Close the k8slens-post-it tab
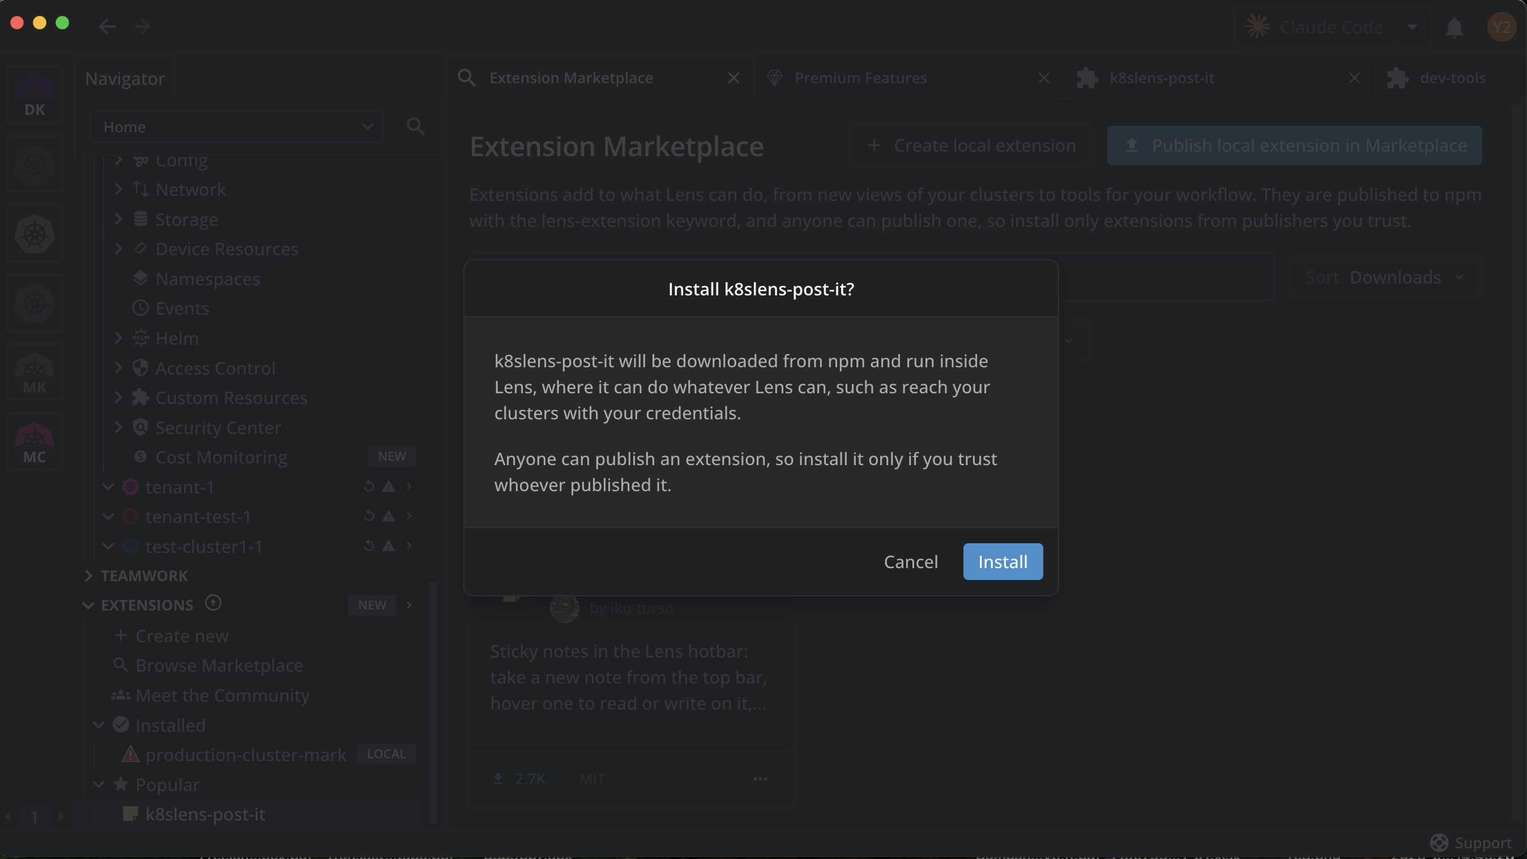 [x=1354, y=78]
